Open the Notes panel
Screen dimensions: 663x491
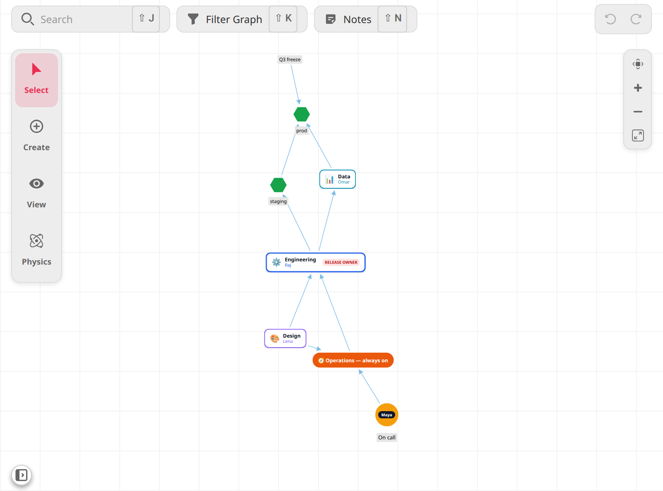pyautogui.click(x=365, y=19)
